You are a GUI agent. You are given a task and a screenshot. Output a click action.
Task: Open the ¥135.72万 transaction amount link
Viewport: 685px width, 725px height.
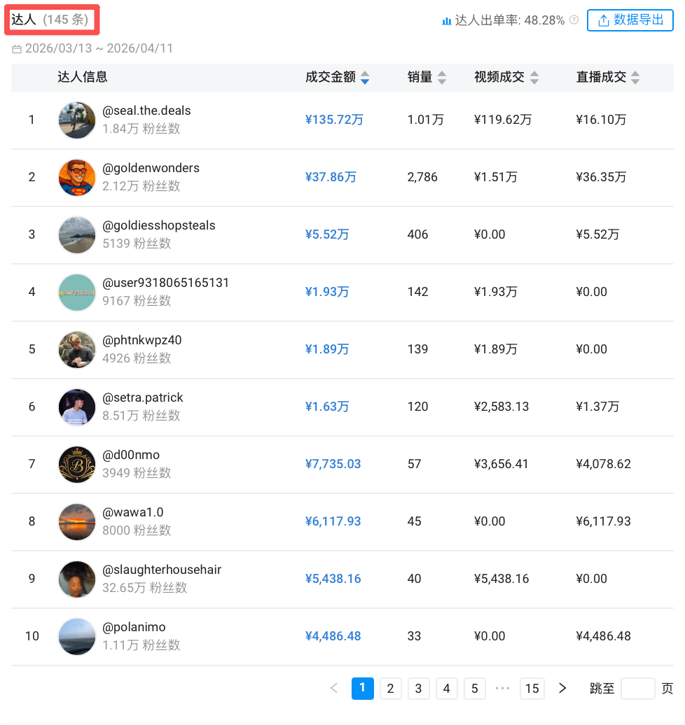(333, 120)
